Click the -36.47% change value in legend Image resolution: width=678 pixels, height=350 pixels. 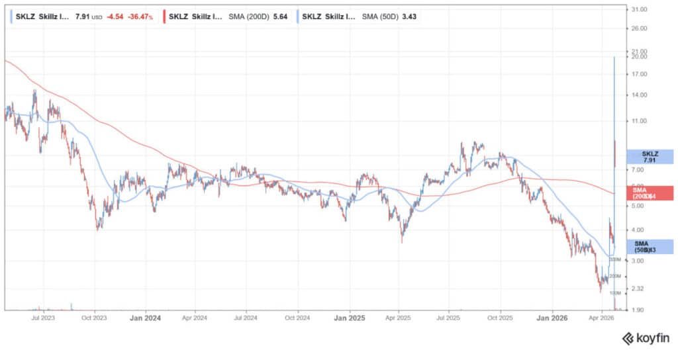click(142, 16)
